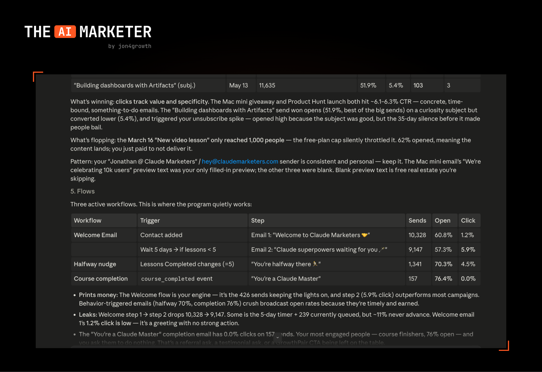Select the "You're halfway there" step cell
This screenshot has height=372, width=542.
[x=327, y=264]
